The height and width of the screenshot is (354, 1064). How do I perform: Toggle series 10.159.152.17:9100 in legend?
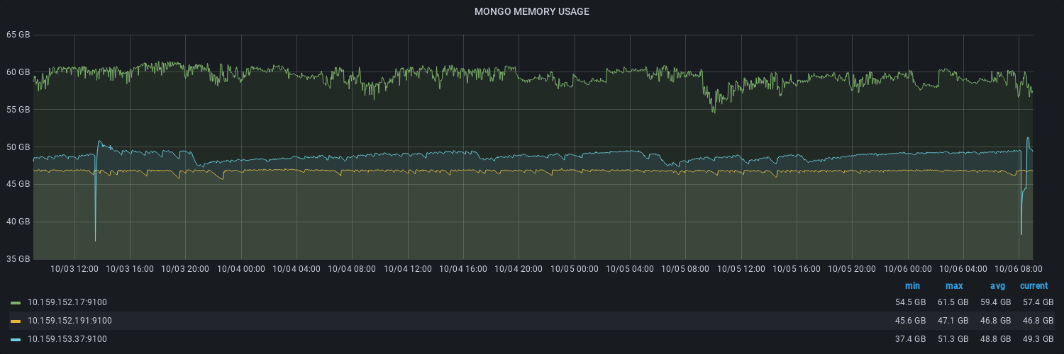[67, 302]
